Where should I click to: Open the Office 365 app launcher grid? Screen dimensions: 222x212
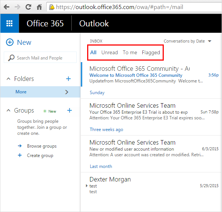point(9,23)
